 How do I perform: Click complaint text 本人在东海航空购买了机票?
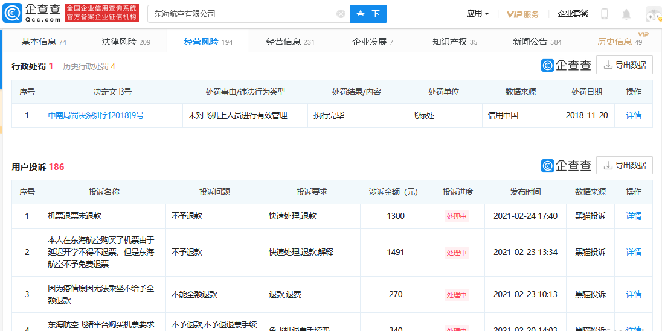pos(101,252)
